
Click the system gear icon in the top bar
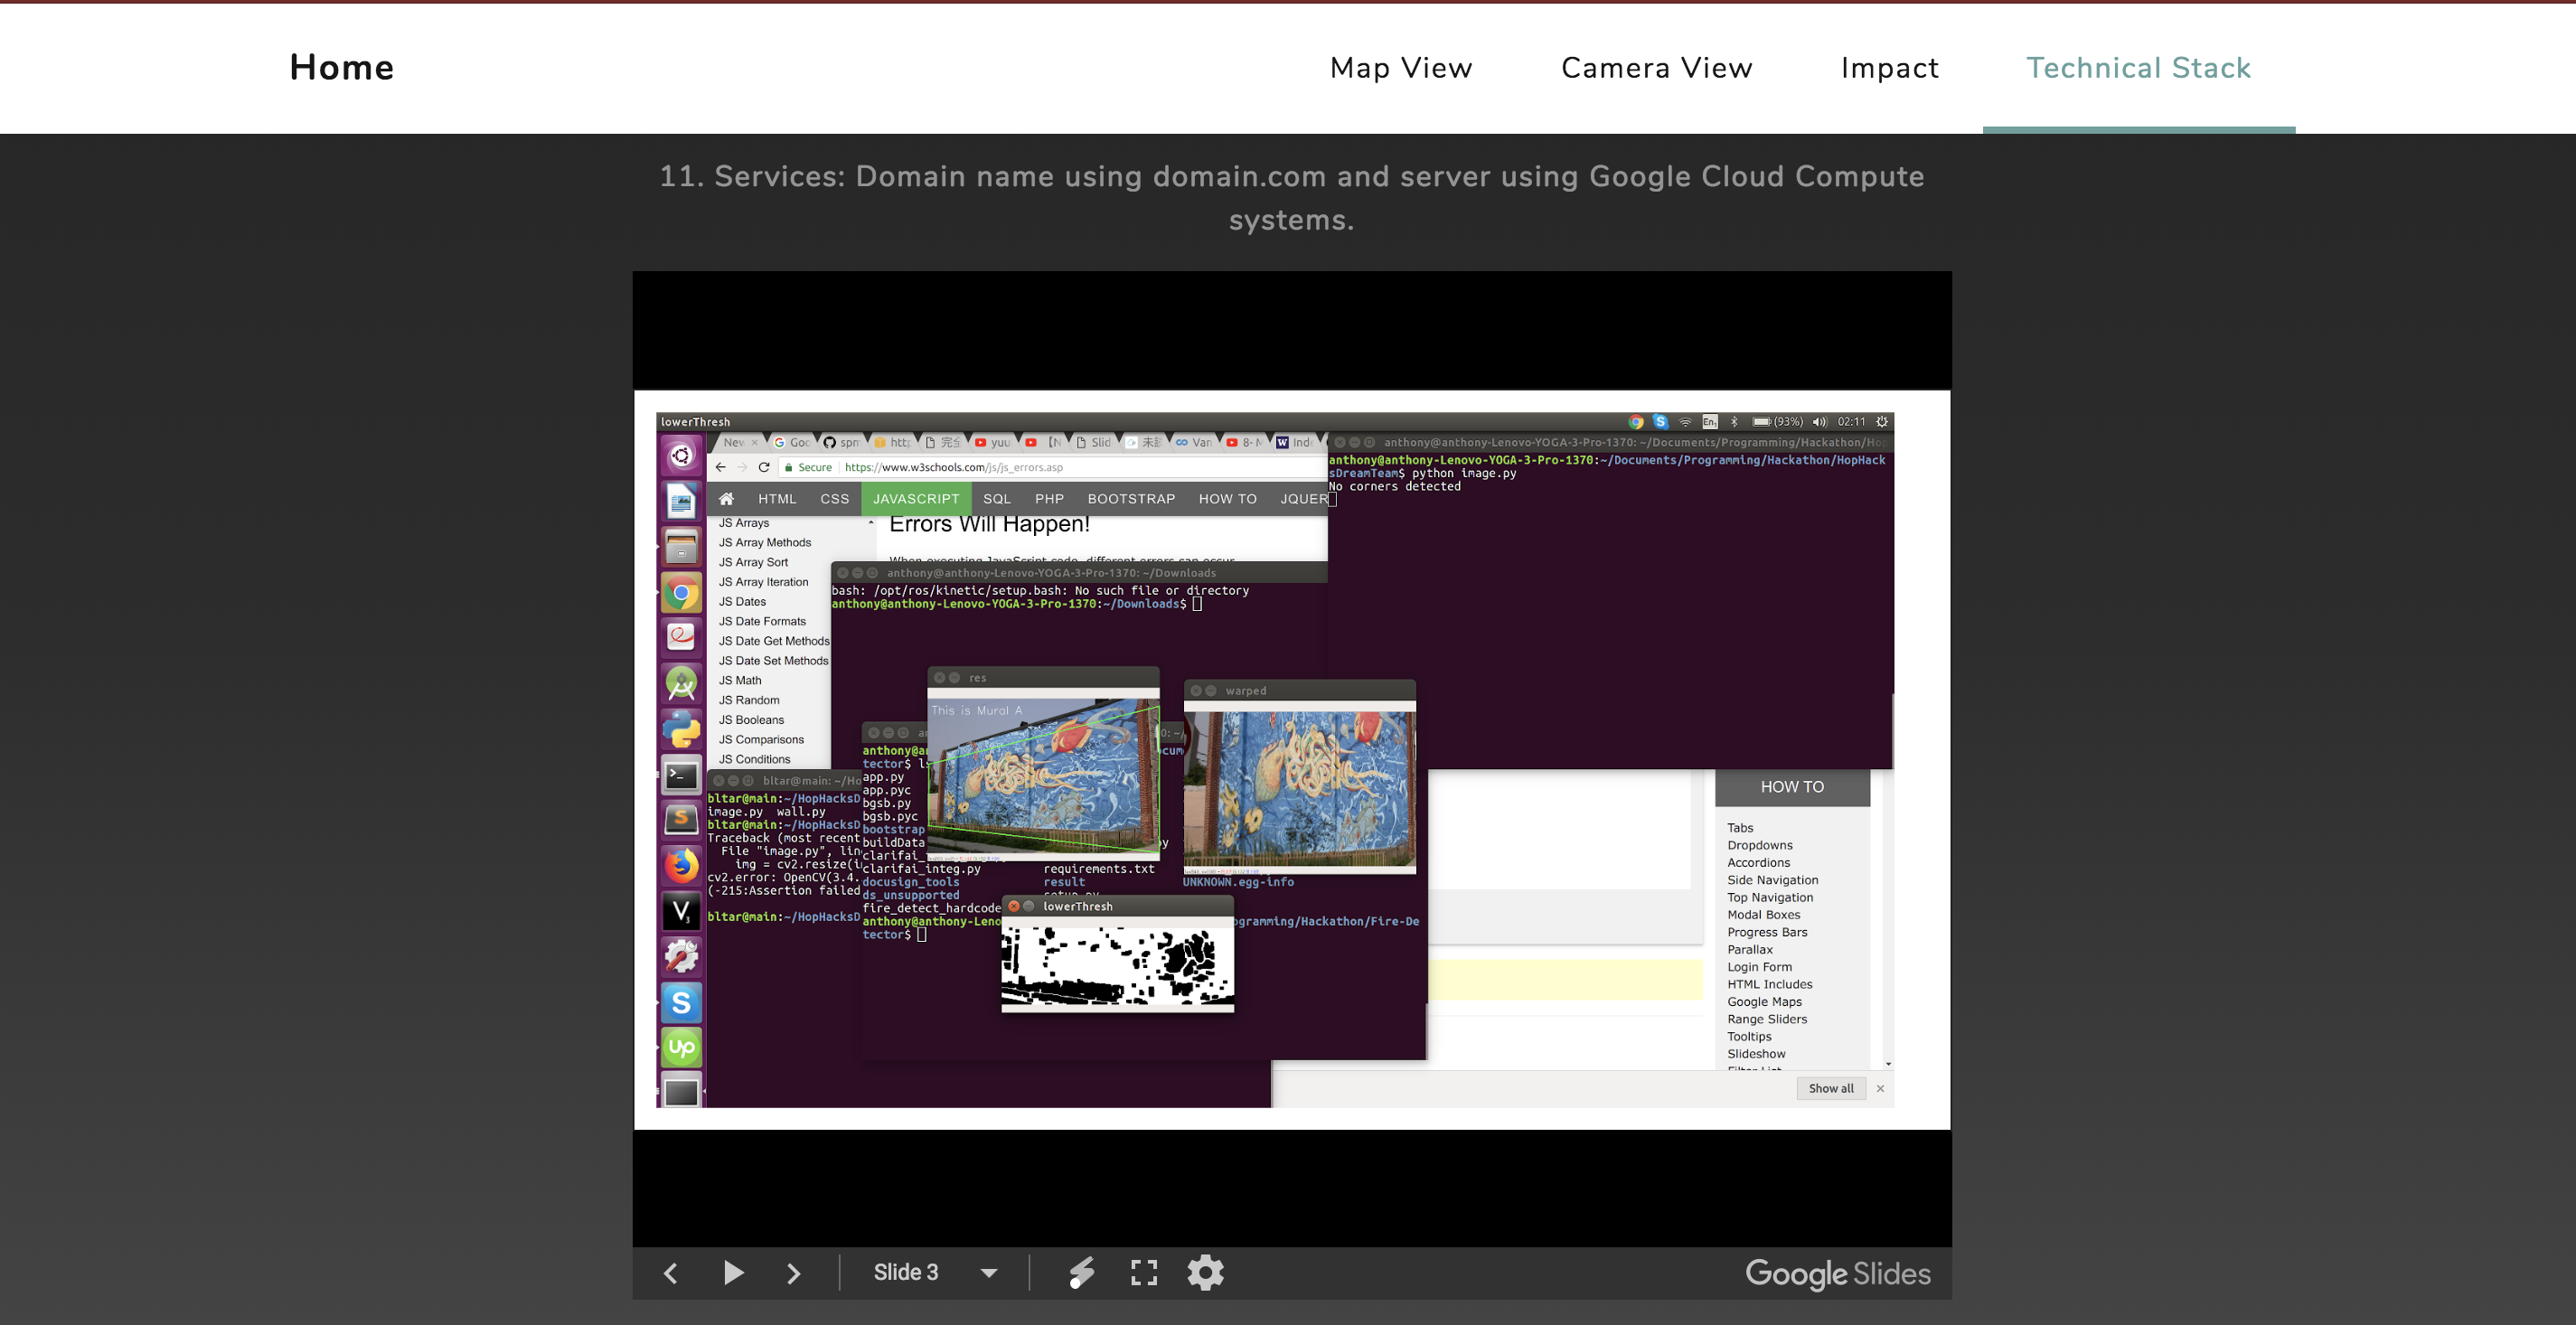(1882, 422)
